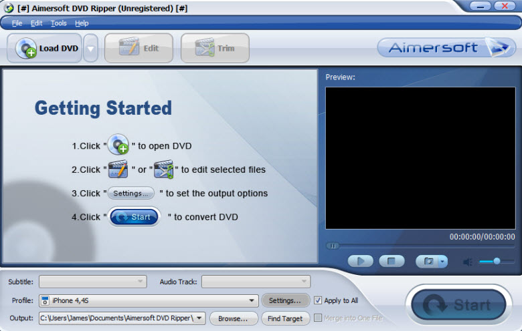Click Settings button in Getting Started step 3
Image resolution: width=522 pixels, height=331 pixels.
click(130, 194)
